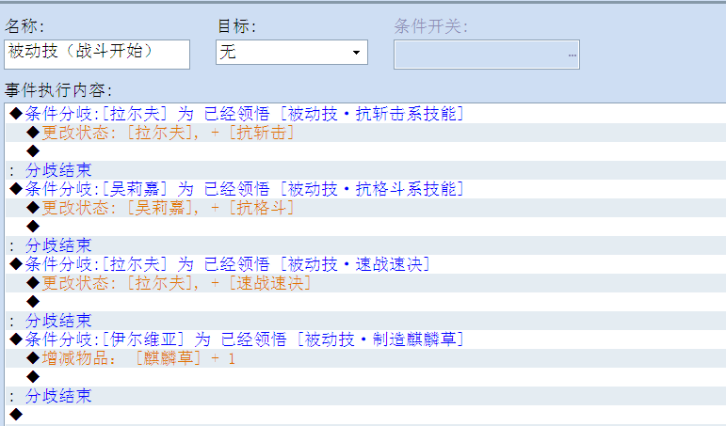
Task: Select empty command line under 抗格斗 state change
Action: 365,227
